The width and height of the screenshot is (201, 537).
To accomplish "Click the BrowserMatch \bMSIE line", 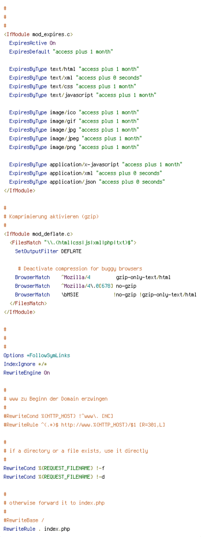I will tap(106, 295).
